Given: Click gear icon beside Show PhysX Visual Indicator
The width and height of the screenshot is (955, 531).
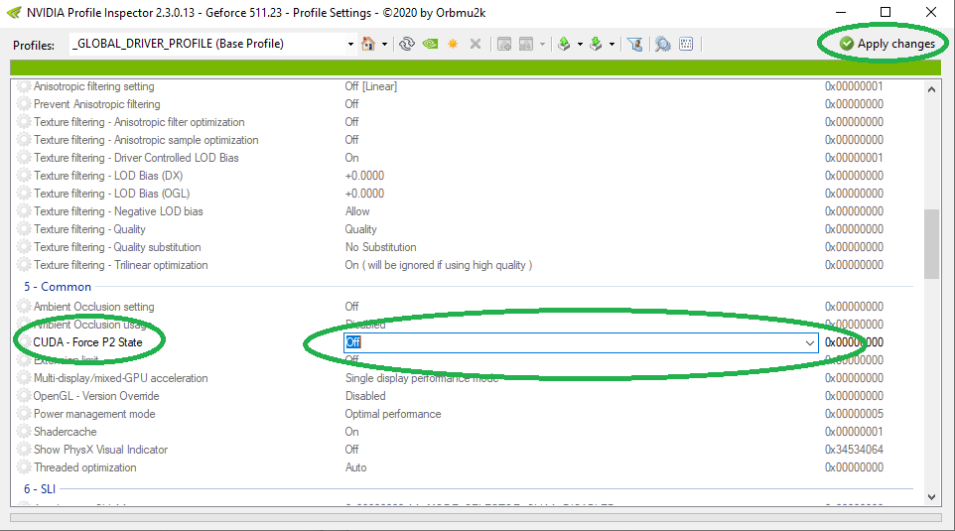Looking at the screenshot, I should tap(23, 450).
